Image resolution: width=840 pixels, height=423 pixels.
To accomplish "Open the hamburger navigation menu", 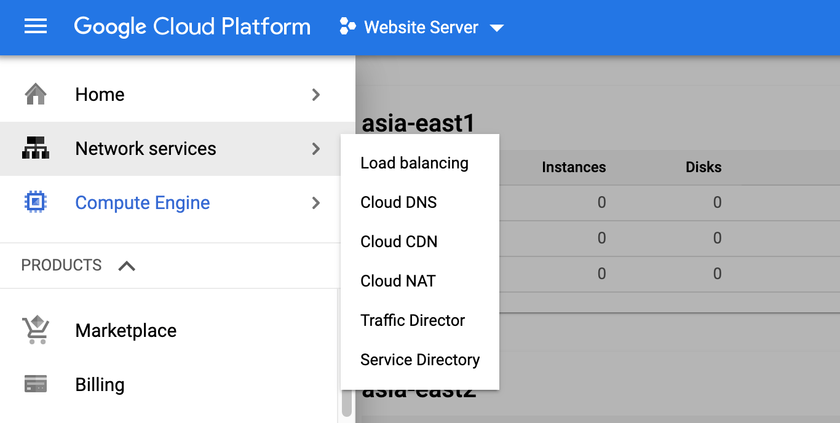I will coord(36,26).
